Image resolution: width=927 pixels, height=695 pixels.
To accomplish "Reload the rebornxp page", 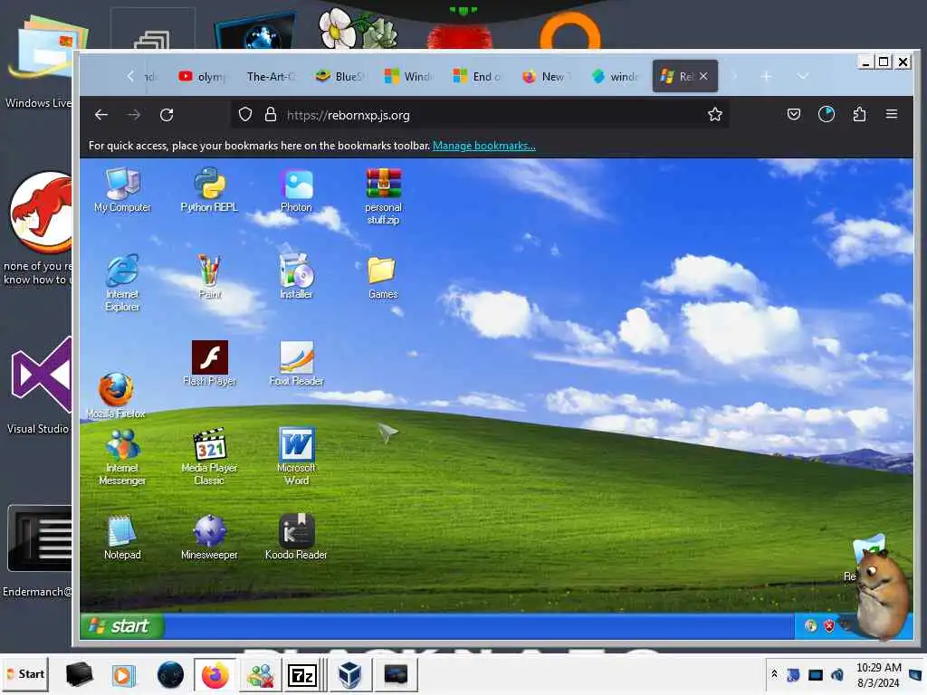I will pyautogui.click(x=167, y=115).
